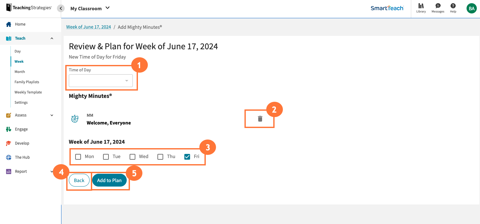
Task: Uncheck the Fri checkbox
Action: point(187,156)
